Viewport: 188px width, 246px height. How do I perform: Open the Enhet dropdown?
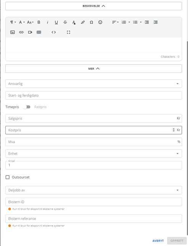94,153
